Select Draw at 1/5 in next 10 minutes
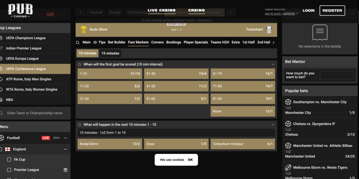359x179 pixels. (176, 144)
